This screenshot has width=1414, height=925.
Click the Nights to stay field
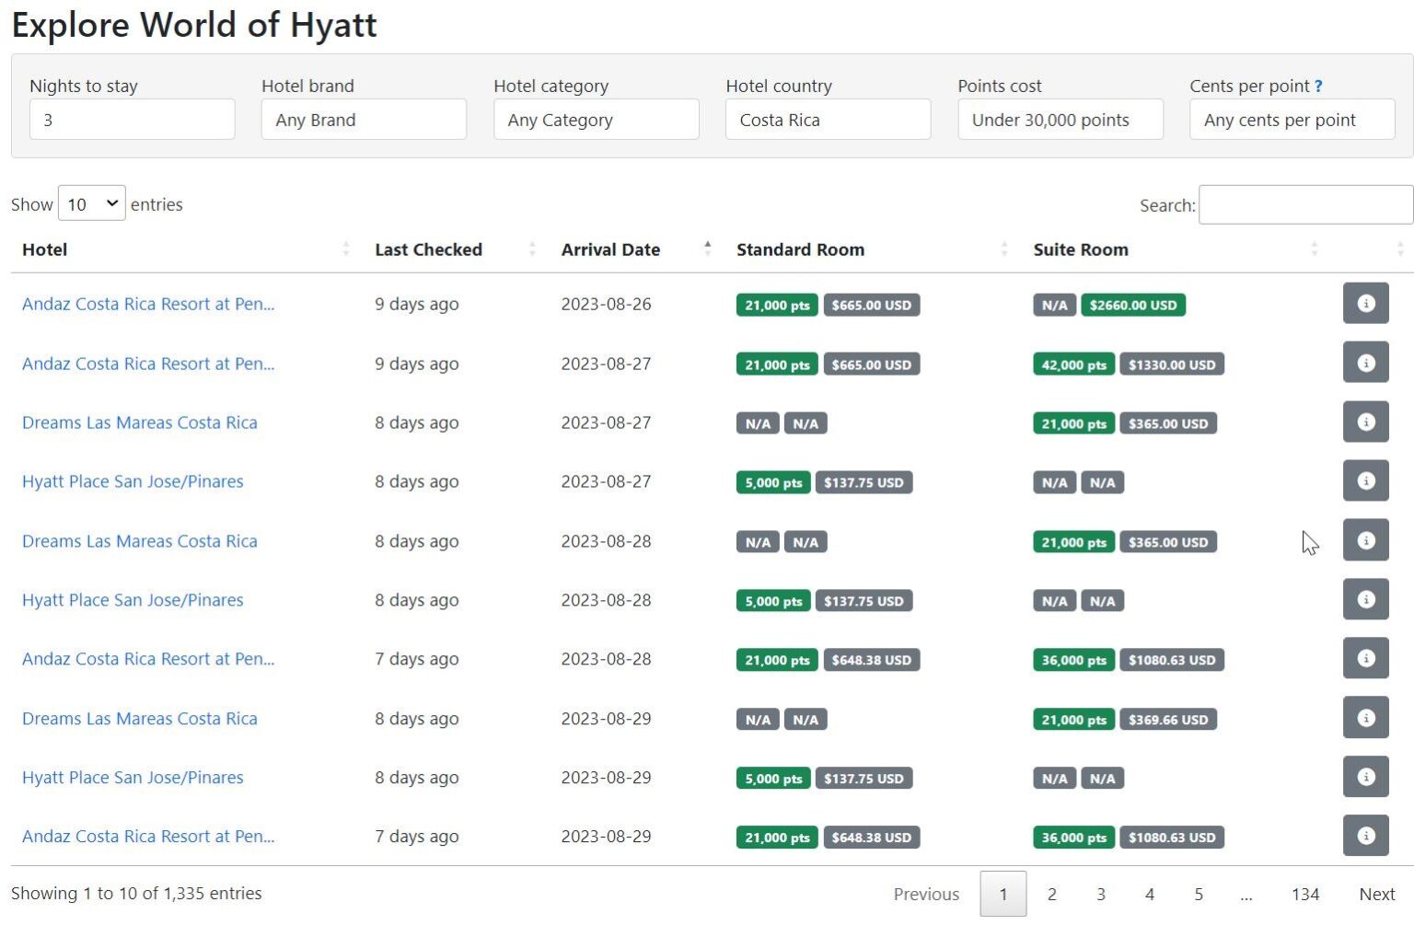pyautogui.click(x=132, y=120)
